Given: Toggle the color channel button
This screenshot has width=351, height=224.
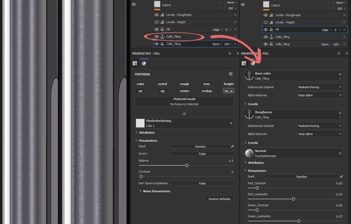Looking at the screenshot, I should pyautogui.click(x=141, y=84).
